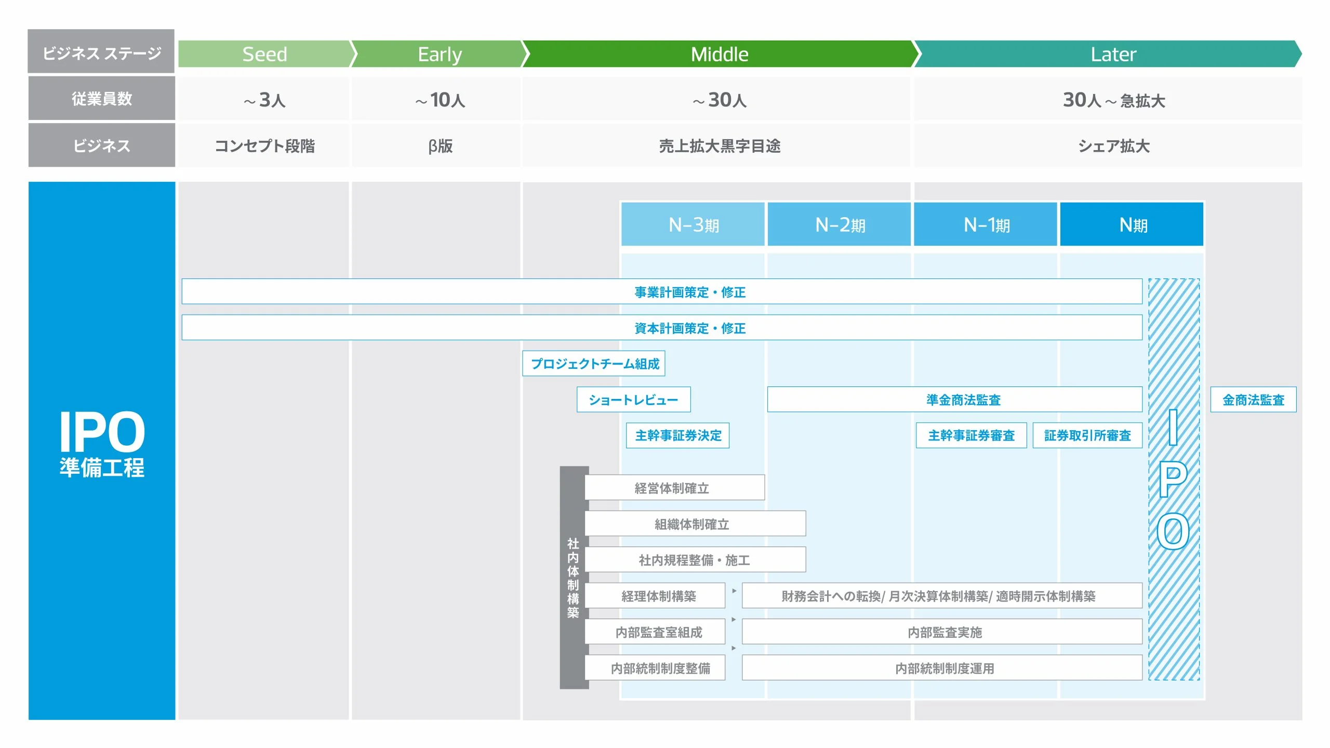Click the gray 社内体制構築 vertical label
The height and width of the screenshot is (748, 1330).
(x=573, y=578)
